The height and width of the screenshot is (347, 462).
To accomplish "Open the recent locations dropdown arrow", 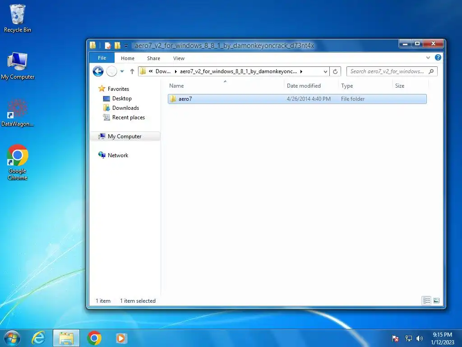I will 122,71.
